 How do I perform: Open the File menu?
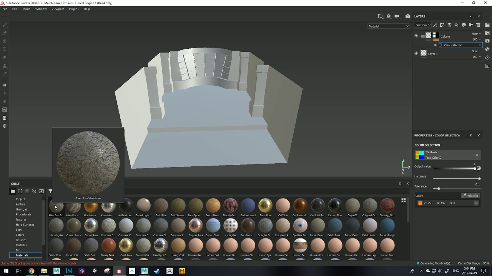coord(5,9)
